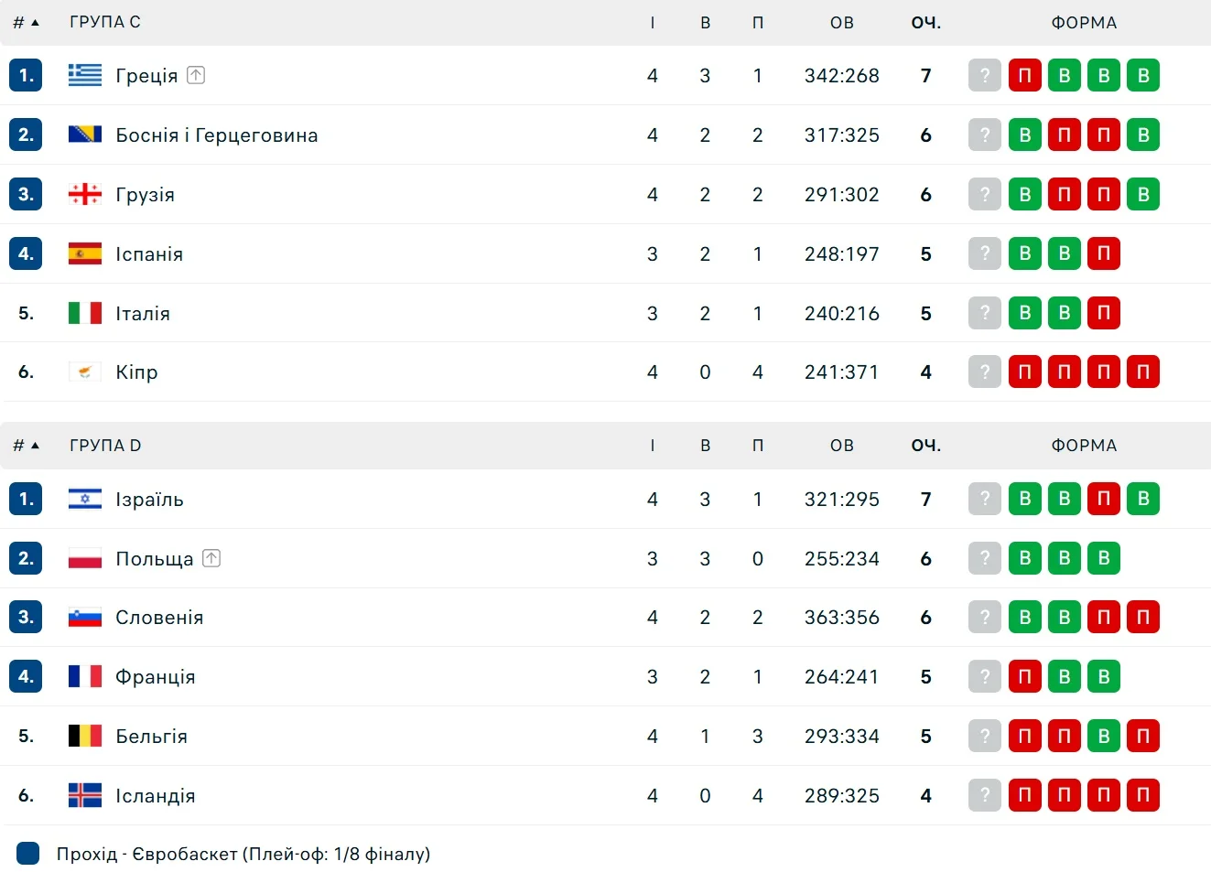Viewport: 1211px width, 872px height.
Task: Open the Боснія і Герцеговина team link
Action: point(216,135)
